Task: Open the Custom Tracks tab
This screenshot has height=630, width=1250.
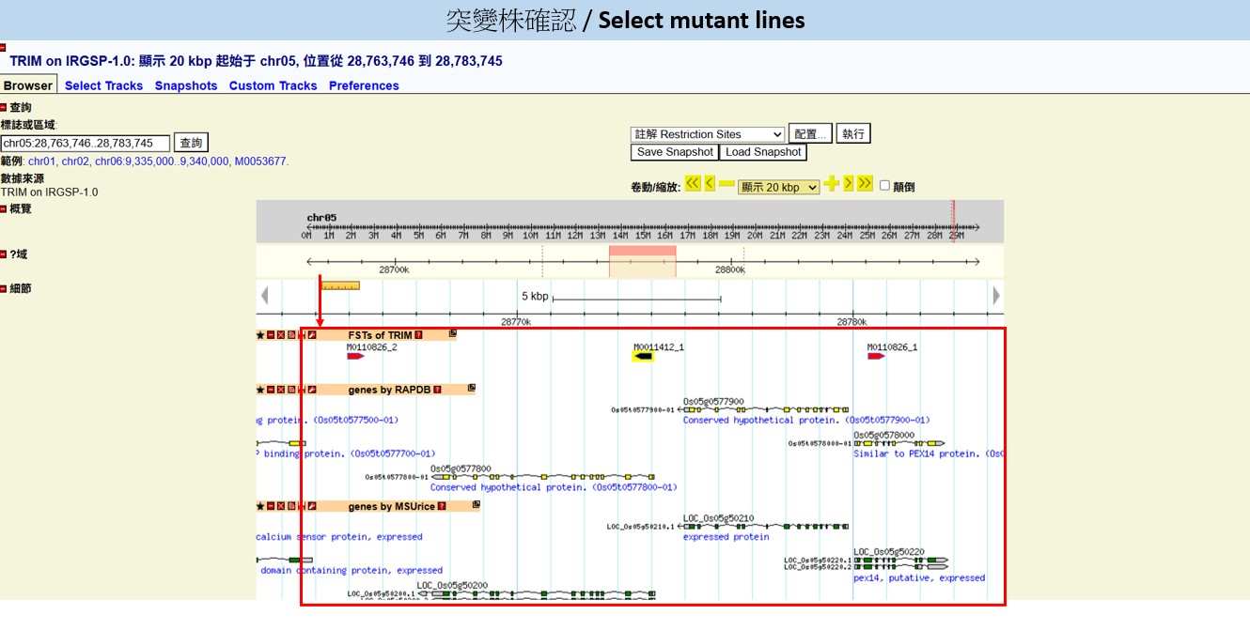Action: pyautogui.click(x=273, y=85)
